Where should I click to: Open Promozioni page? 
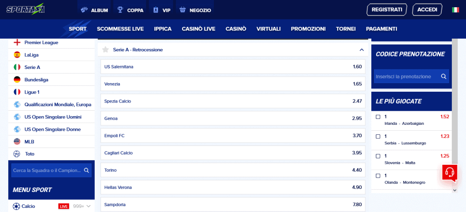[308, 29]
